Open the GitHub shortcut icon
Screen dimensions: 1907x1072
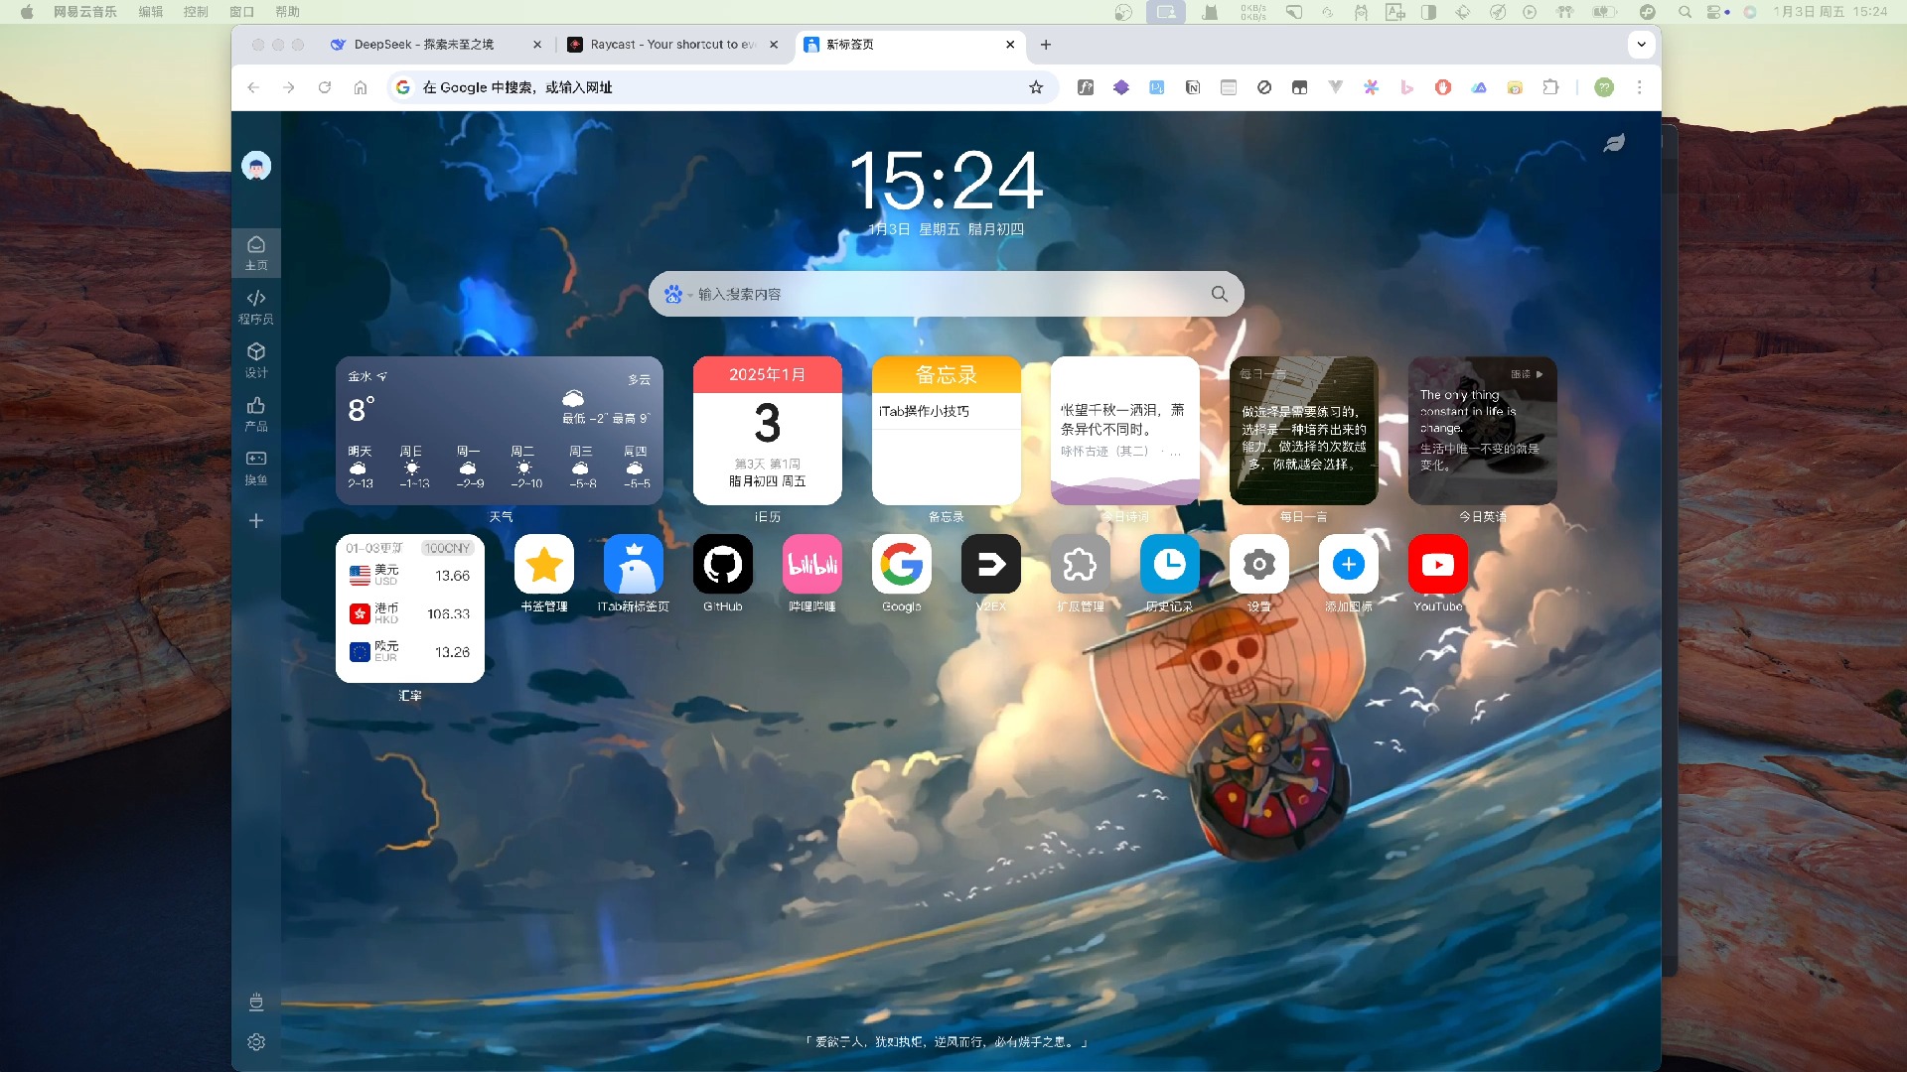(723, 564)
